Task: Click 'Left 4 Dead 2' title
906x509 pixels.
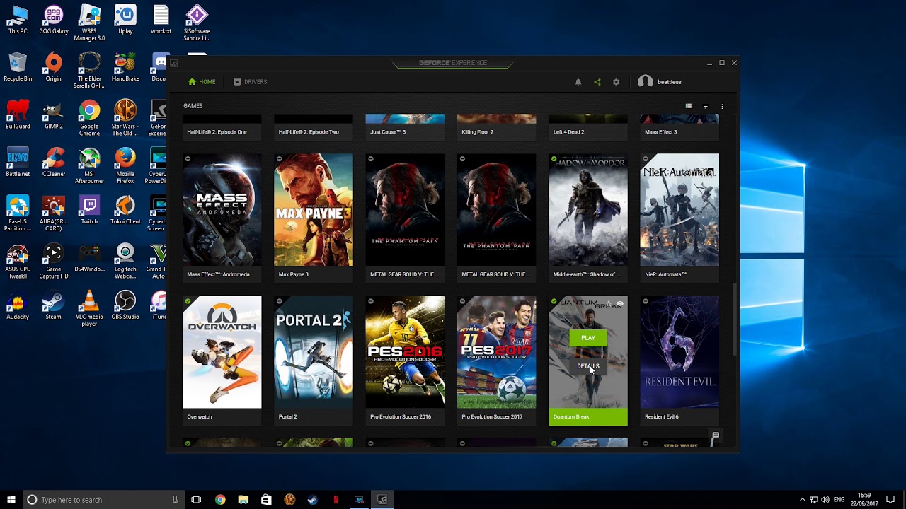Action: pyautogui.click(x=568, y=132)
